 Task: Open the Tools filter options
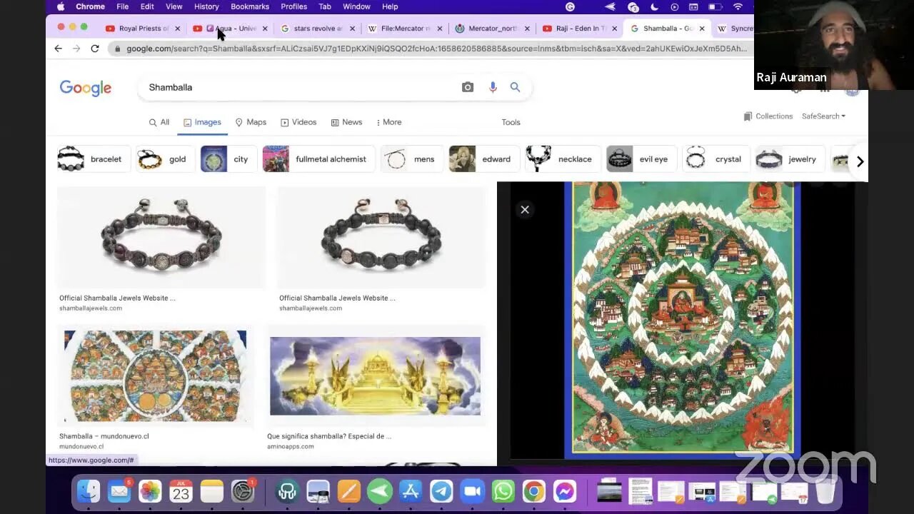[511, 122]
